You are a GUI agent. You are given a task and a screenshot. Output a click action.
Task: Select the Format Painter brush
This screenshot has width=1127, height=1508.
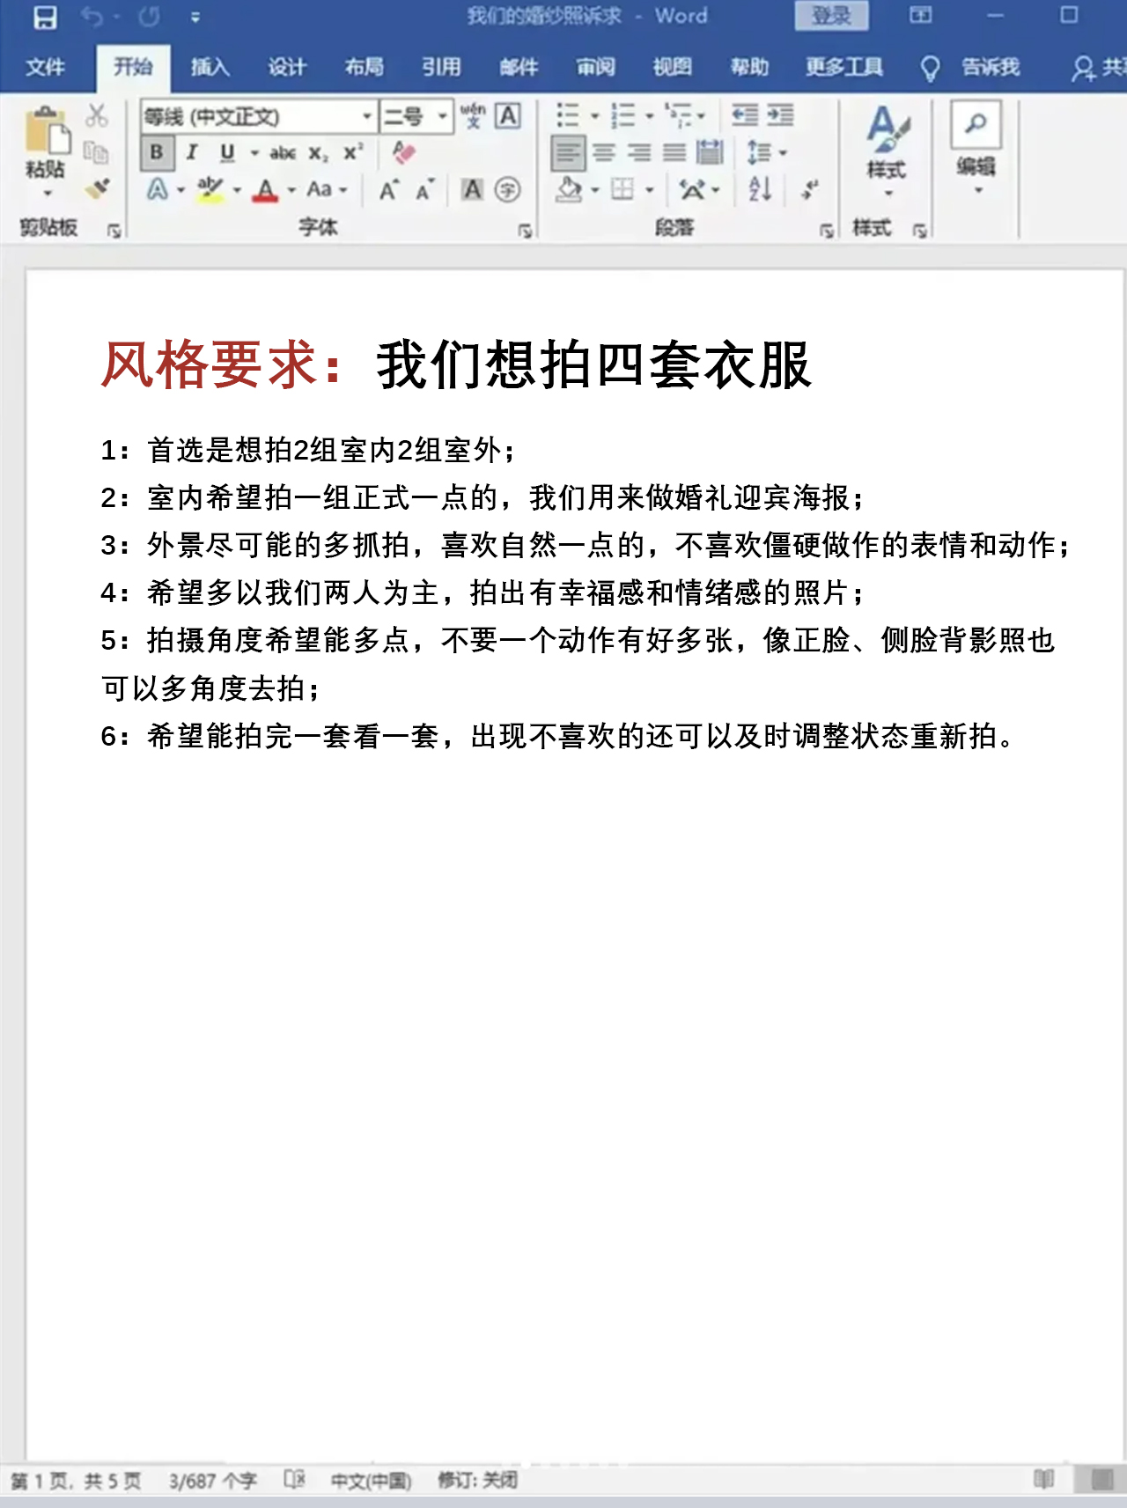(x=97, y=188)
